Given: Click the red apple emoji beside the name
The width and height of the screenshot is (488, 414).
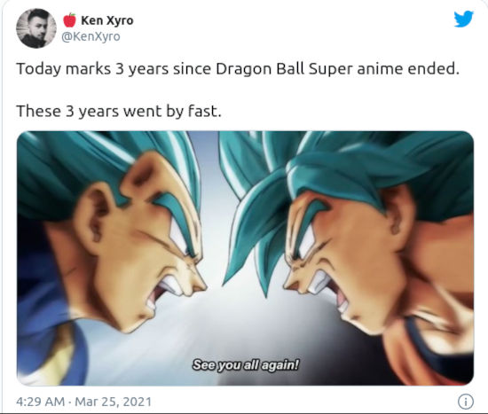Looking at the screenshot, I should [x=70, y=20].
